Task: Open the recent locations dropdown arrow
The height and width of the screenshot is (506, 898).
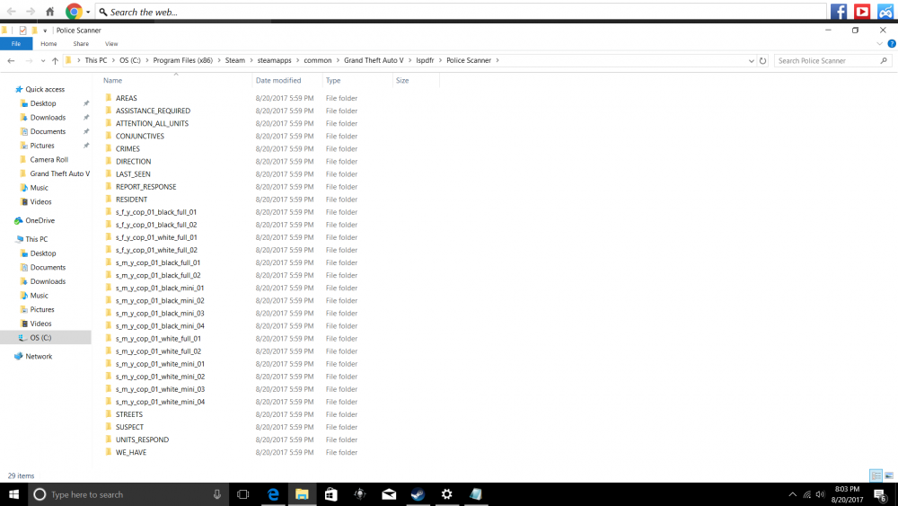Action: pyautogui.click(x=43, y=61)
